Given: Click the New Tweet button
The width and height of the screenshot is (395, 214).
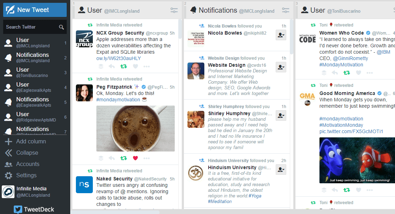Looking at the screenshot, I should pyautogui.click(x=35, y=10).
